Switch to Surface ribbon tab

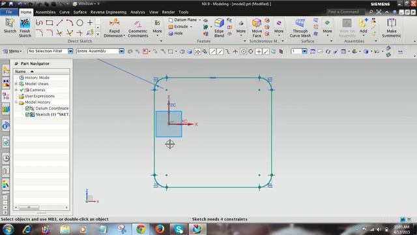[80, 12]
